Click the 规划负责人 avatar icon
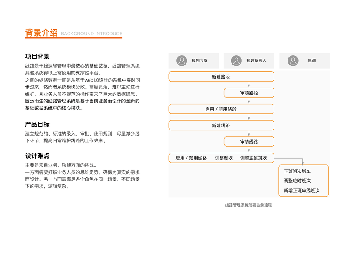The width and height of the screenshot is (356, 255). [236, 61]
